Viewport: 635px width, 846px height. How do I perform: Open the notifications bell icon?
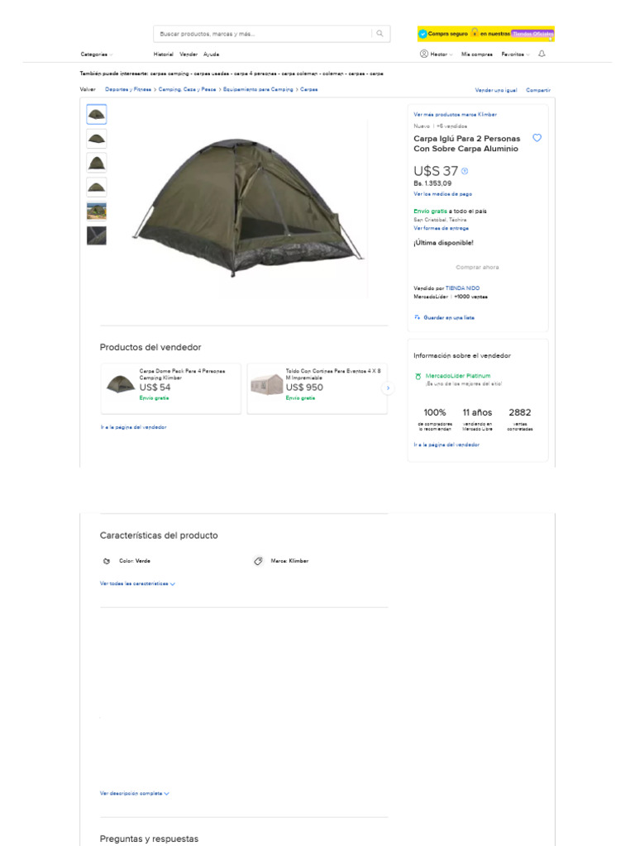point(542,54)
